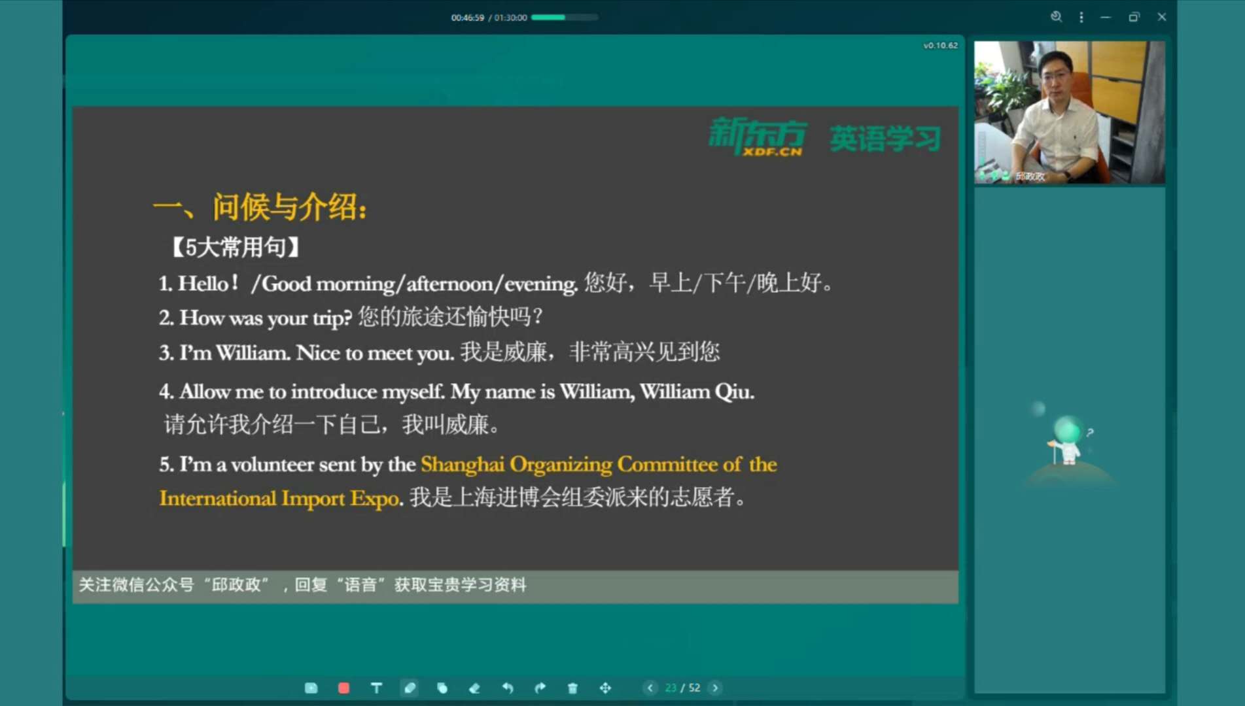Go to the previous slide
The height and width of the screenshot is (706, 1245).
(x=650, y=688)
